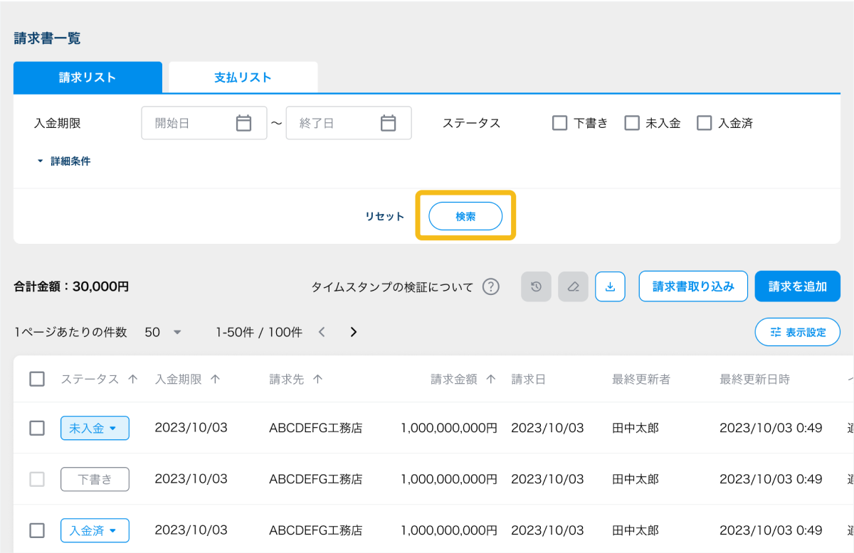This screenshot has width=854, height=553.
Task: Click the download icon button
Action: [610, 287]
